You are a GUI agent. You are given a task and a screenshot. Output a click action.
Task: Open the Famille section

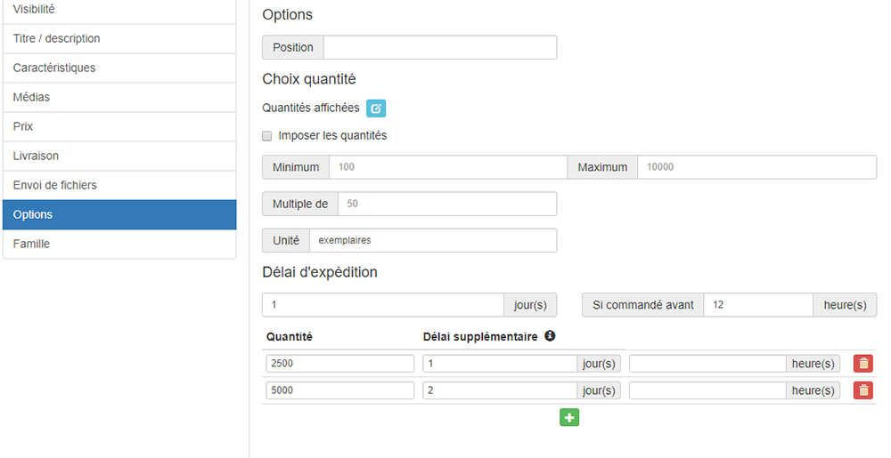coord(119,245)
